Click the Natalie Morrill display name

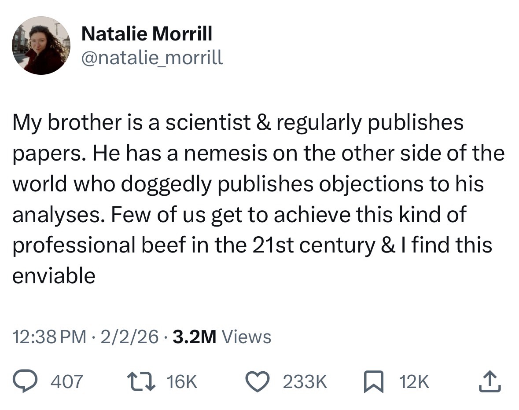pos(147,34)
